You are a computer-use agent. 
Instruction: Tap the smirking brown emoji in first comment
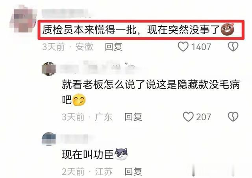(x=228, y=29)
